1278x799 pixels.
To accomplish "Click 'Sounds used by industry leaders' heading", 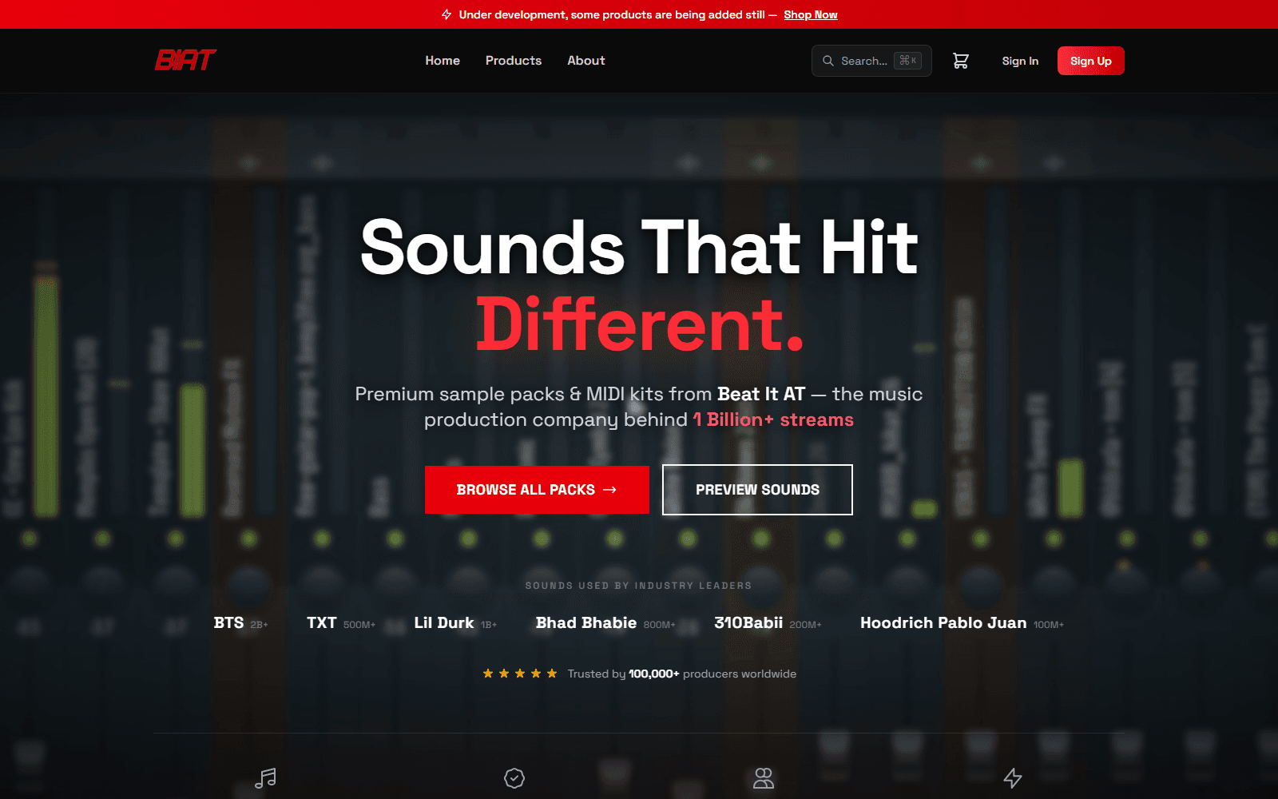I will [639, 586].
